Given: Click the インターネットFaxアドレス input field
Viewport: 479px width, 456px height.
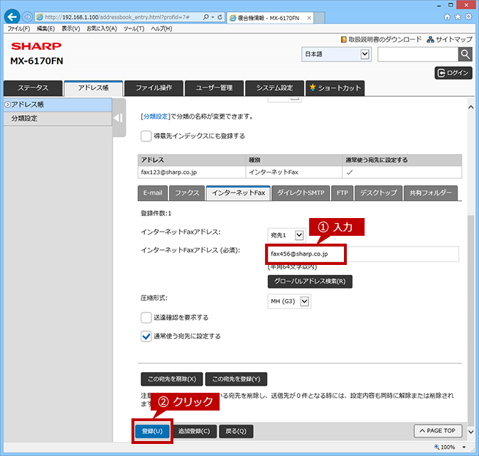Looking at the screenshot, I should [363, 254].
